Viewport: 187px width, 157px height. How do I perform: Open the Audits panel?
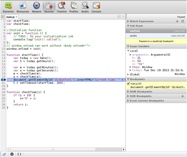85,7
